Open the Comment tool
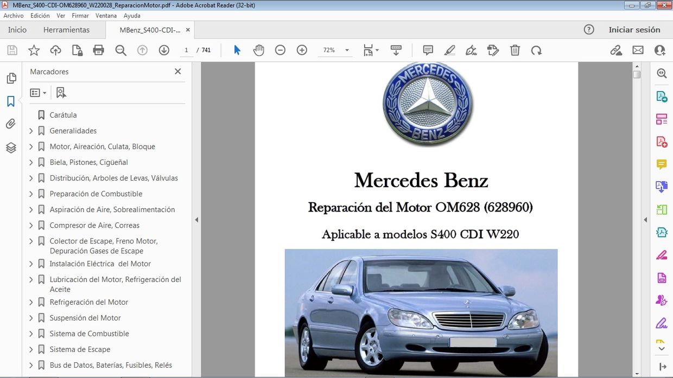Image resolution: width=673 pixels, height=378 pixels. coord(428,50)
